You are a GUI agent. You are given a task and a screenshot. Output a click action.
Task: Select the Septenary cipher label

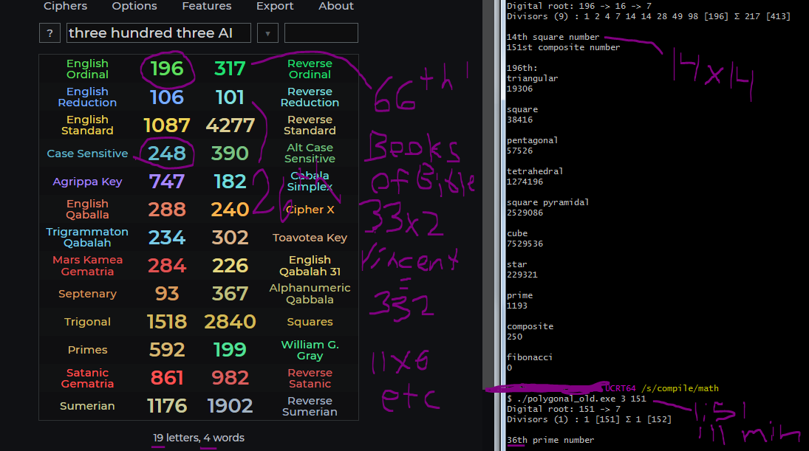click(87, 294)
